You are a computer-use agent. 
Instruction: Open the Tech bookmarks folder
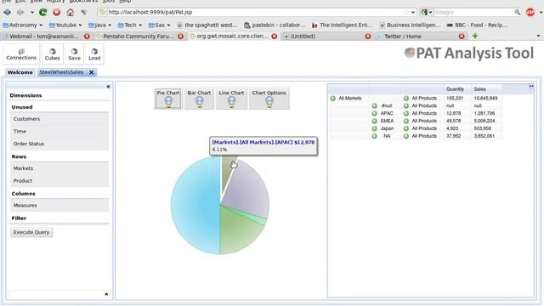130,25
